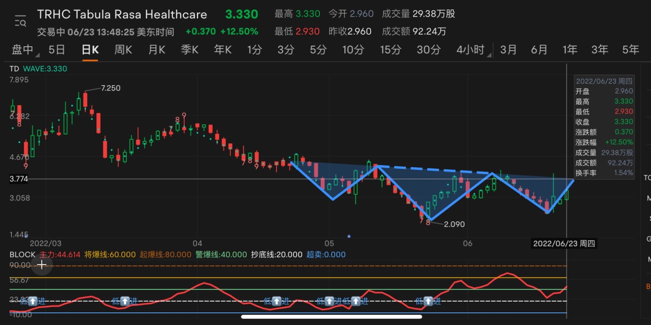The height and width of the screenshot is (325, 651).
Task: Click the 将爆线:60.000 legend
Action: tap(110, 254)
